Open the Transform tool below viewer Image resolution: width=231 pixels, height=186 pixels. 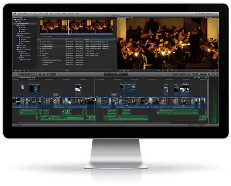point(120,71)
